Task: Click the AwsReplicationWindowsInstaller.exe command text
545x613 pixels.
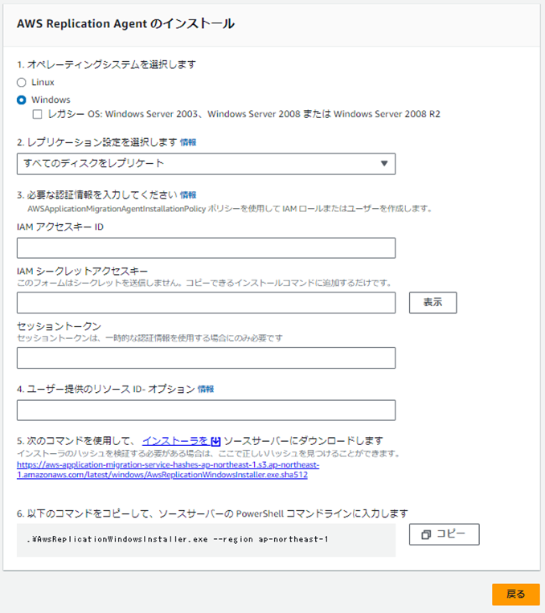Action: [x=177, y=540]
